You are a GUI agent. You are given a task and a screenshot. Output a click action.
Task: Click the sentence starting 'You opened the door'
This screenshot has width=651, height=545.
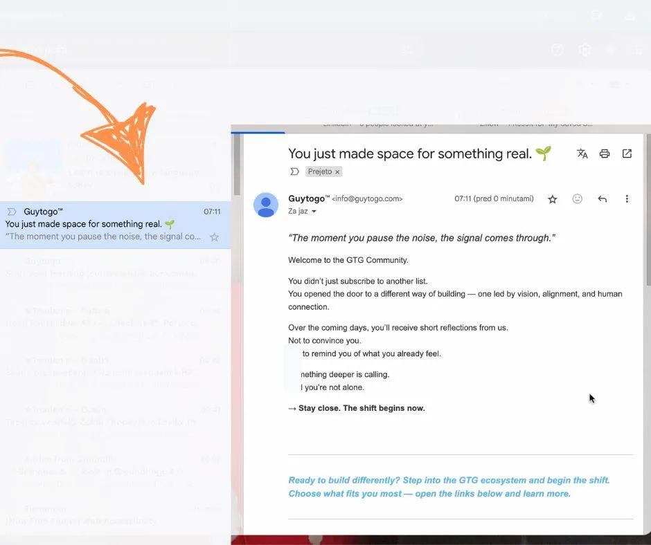tap(455, 300)
